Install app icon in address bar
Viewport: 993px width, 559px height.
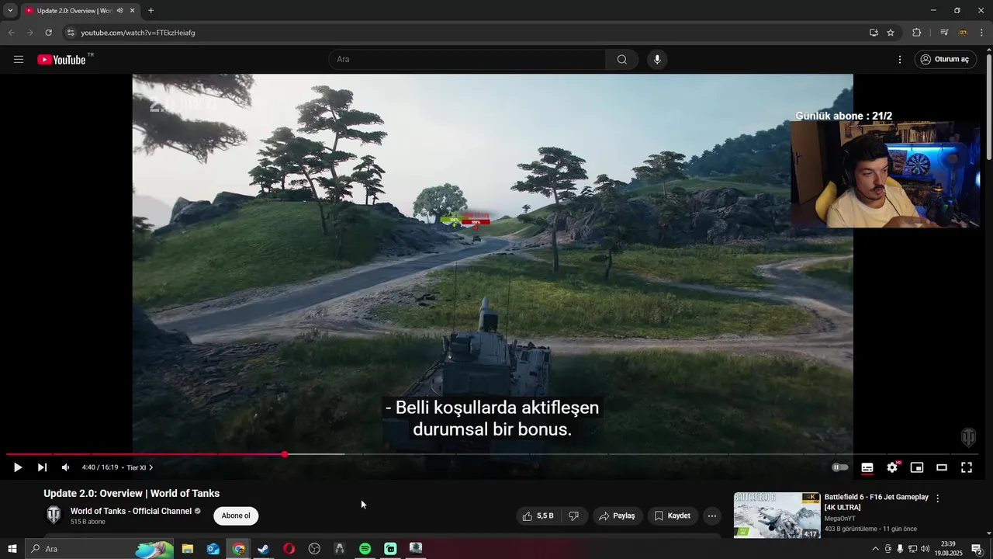tap(874, 33)
